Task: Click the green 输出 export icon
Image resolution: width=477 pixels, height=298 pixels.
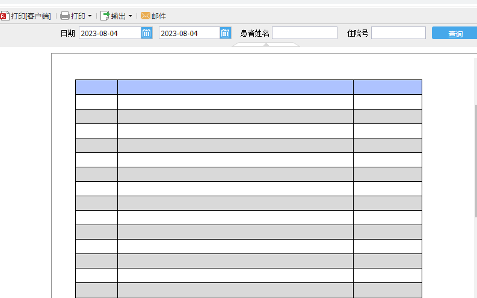Action: [105, 16]
